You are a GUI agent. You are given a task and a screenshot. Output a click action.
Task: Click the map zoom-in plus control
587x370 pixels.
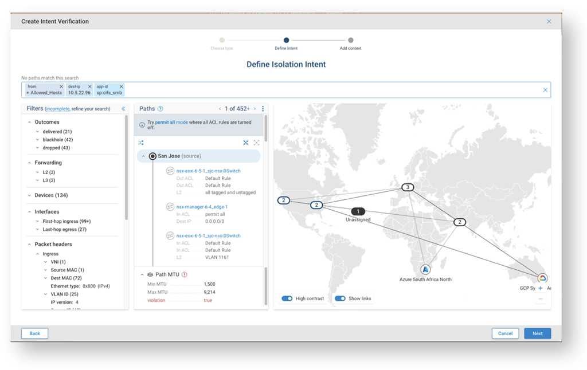(x=541, y=288)
